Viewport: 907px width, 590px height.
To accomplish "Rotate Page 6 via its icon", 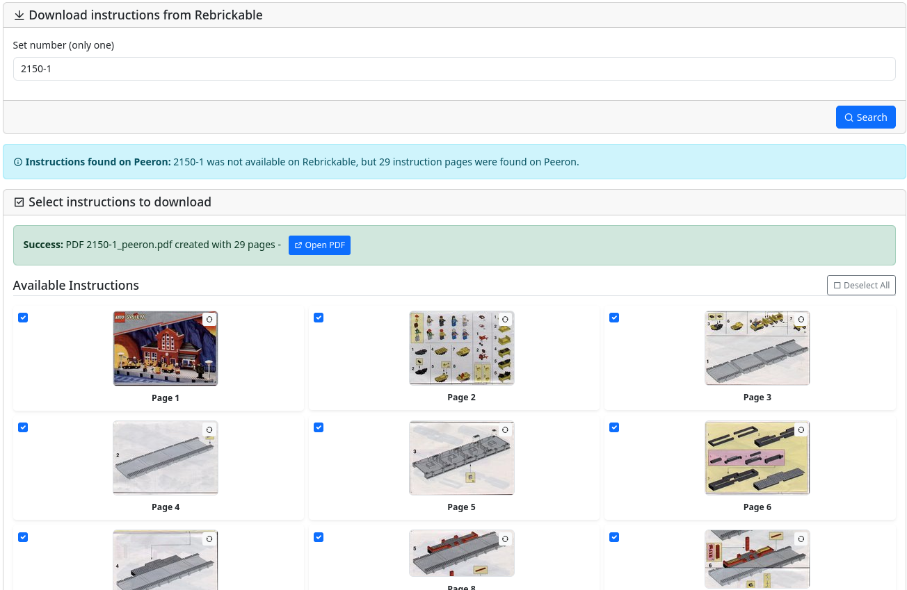I will point(801,429).
